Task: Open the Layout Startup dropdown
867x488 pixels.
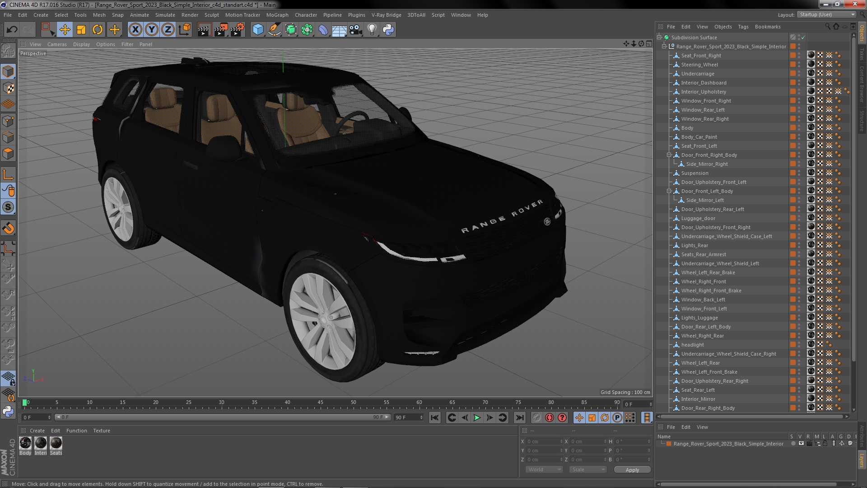Action: pos(827,14)
